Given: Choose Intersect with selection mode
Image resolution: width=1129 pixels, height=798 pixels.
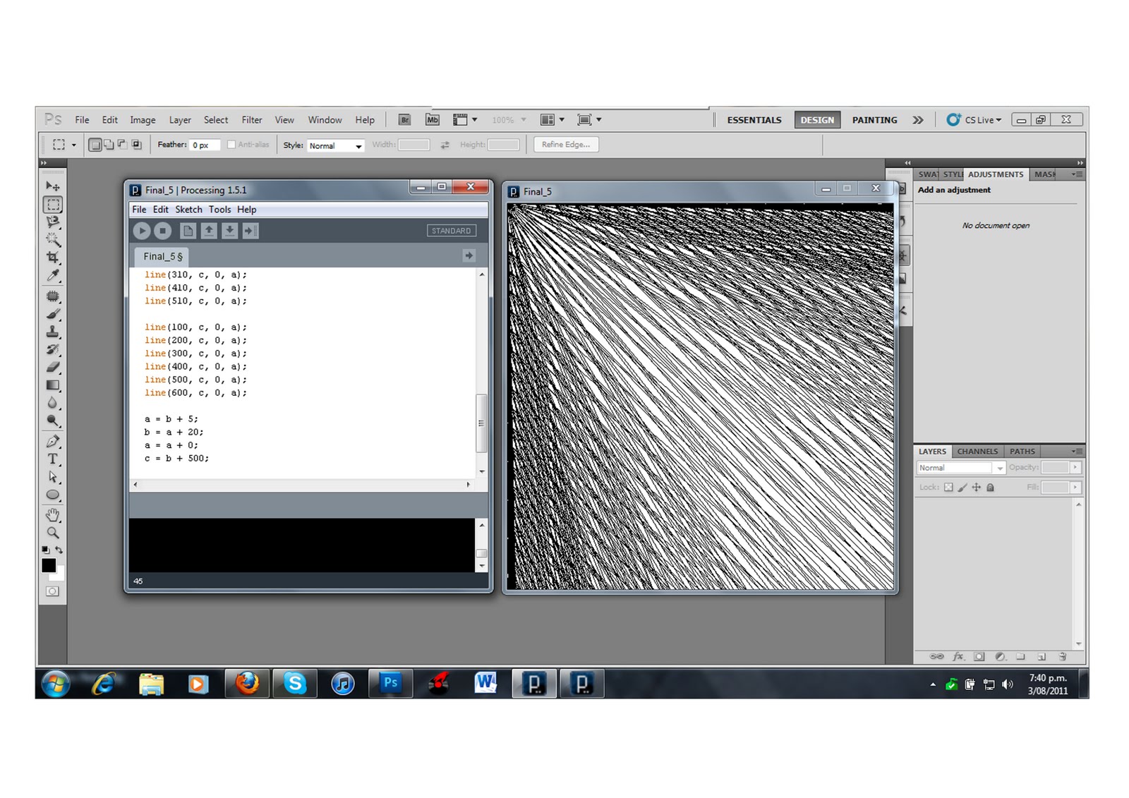Looking at the screenshot, I should 136,145.
